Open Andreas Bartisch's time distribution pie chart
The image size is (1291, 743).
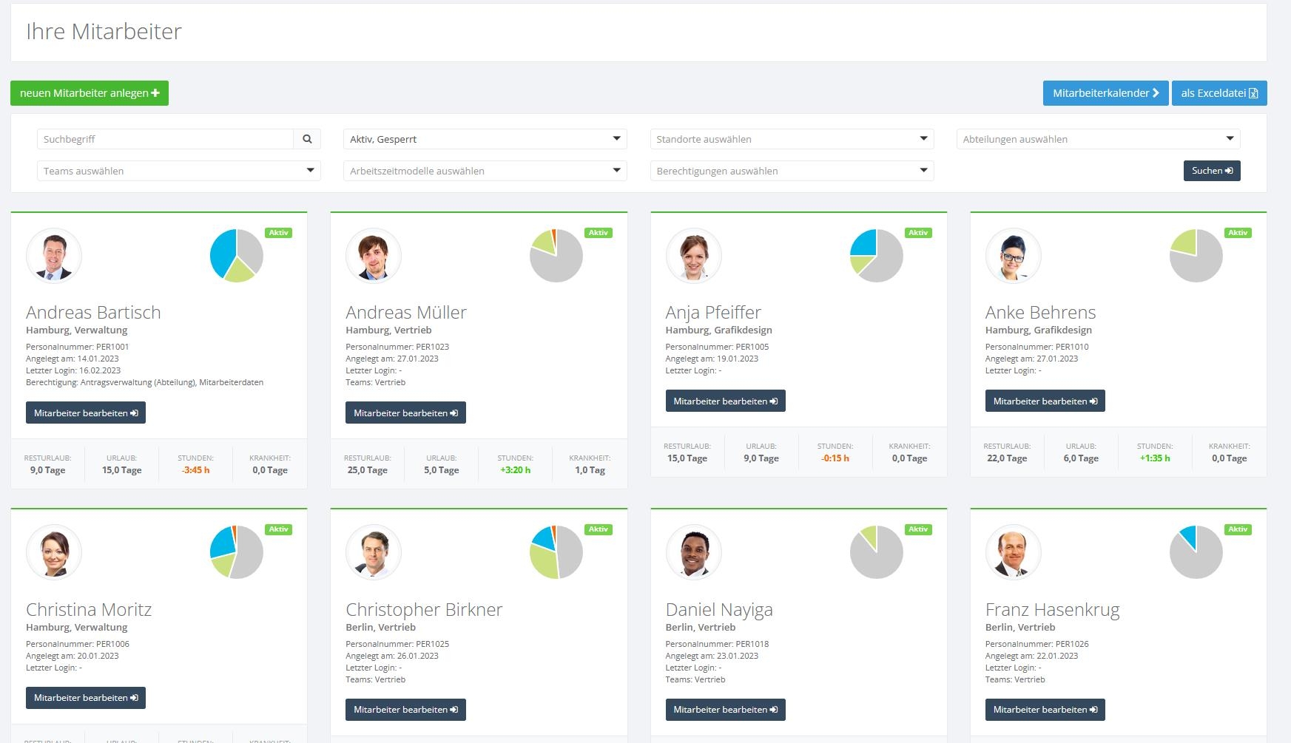237,256
